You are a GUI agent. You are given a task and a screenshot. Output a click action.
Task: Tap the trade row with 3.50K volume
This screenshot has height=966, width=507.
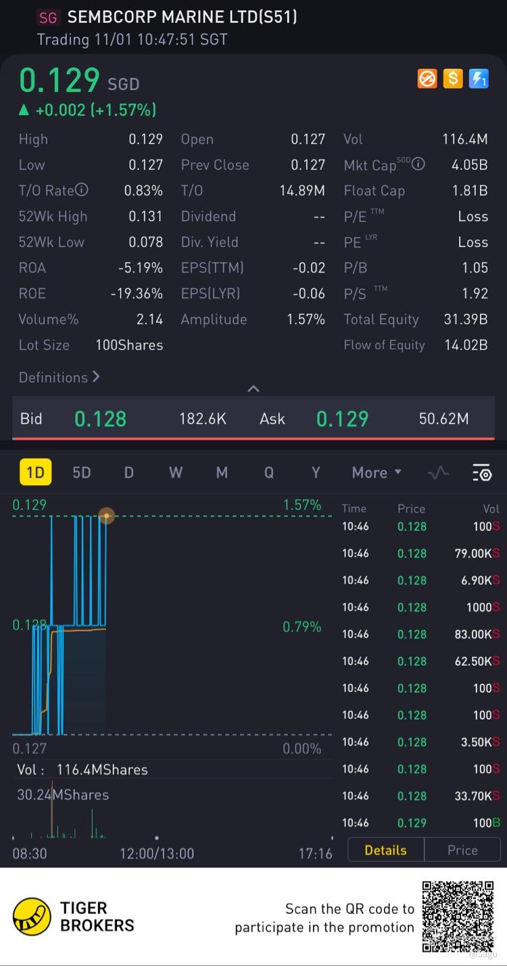click(x=420, y=742)
